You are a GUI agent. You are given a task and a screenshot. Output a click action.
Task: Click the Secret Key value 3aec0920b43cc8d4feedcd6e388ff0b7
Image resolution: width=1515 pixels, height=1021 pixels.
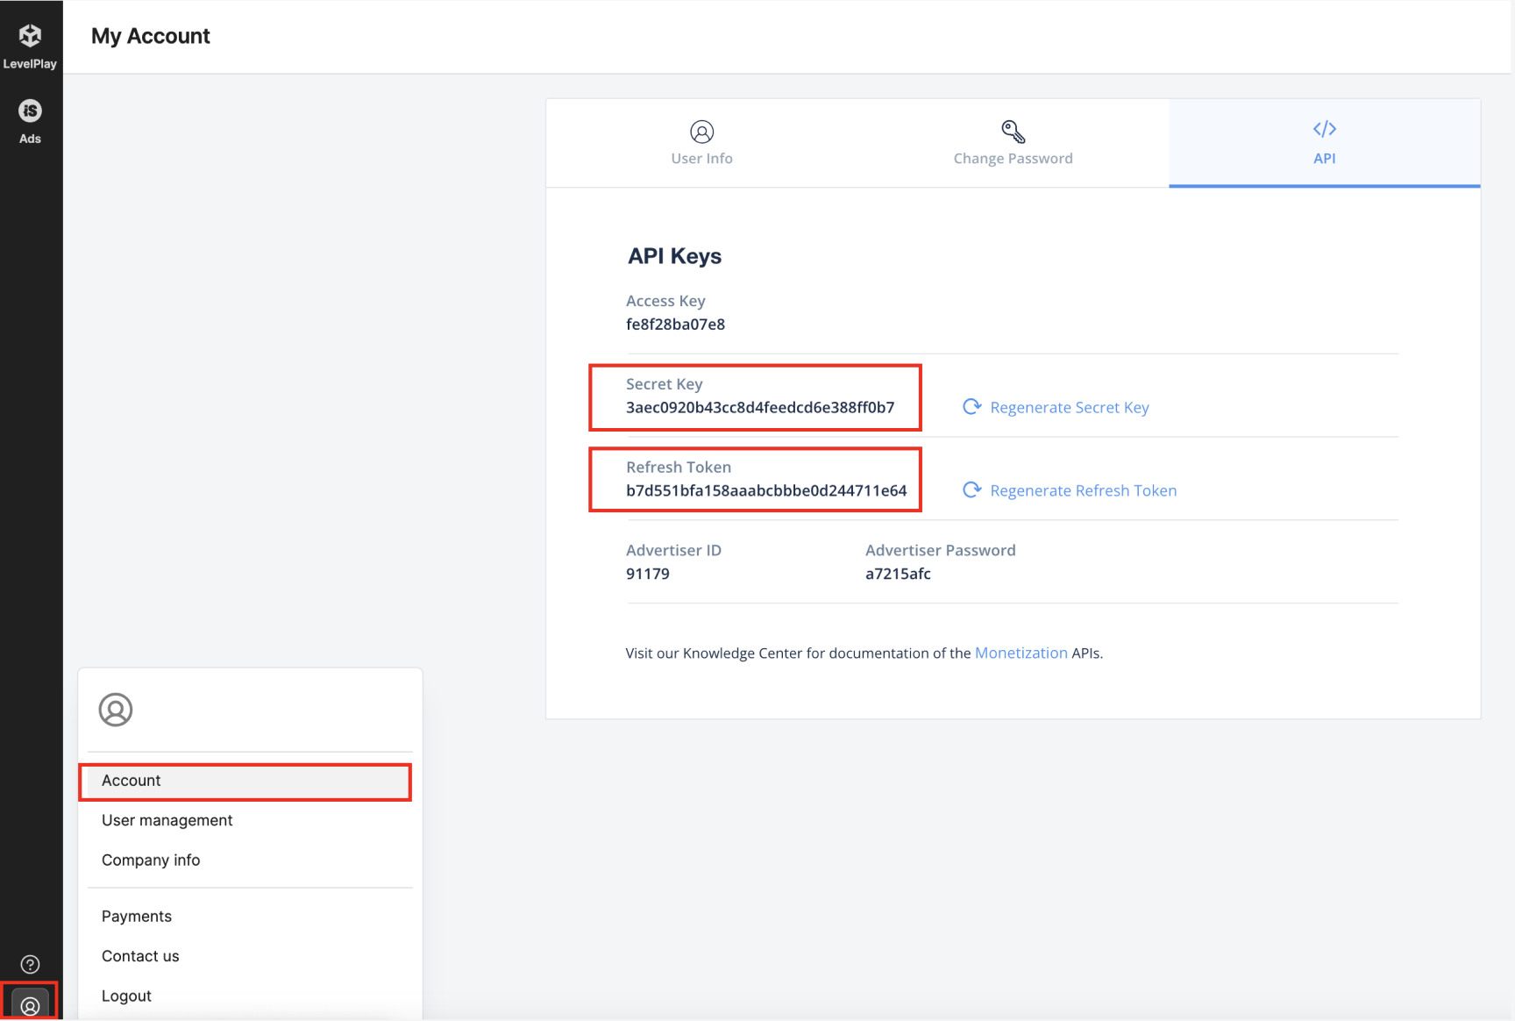click(760, 408)
